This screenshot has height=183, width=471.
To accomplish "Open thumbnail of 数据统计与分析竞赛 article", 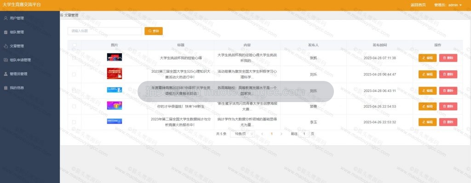I will 115,121.
